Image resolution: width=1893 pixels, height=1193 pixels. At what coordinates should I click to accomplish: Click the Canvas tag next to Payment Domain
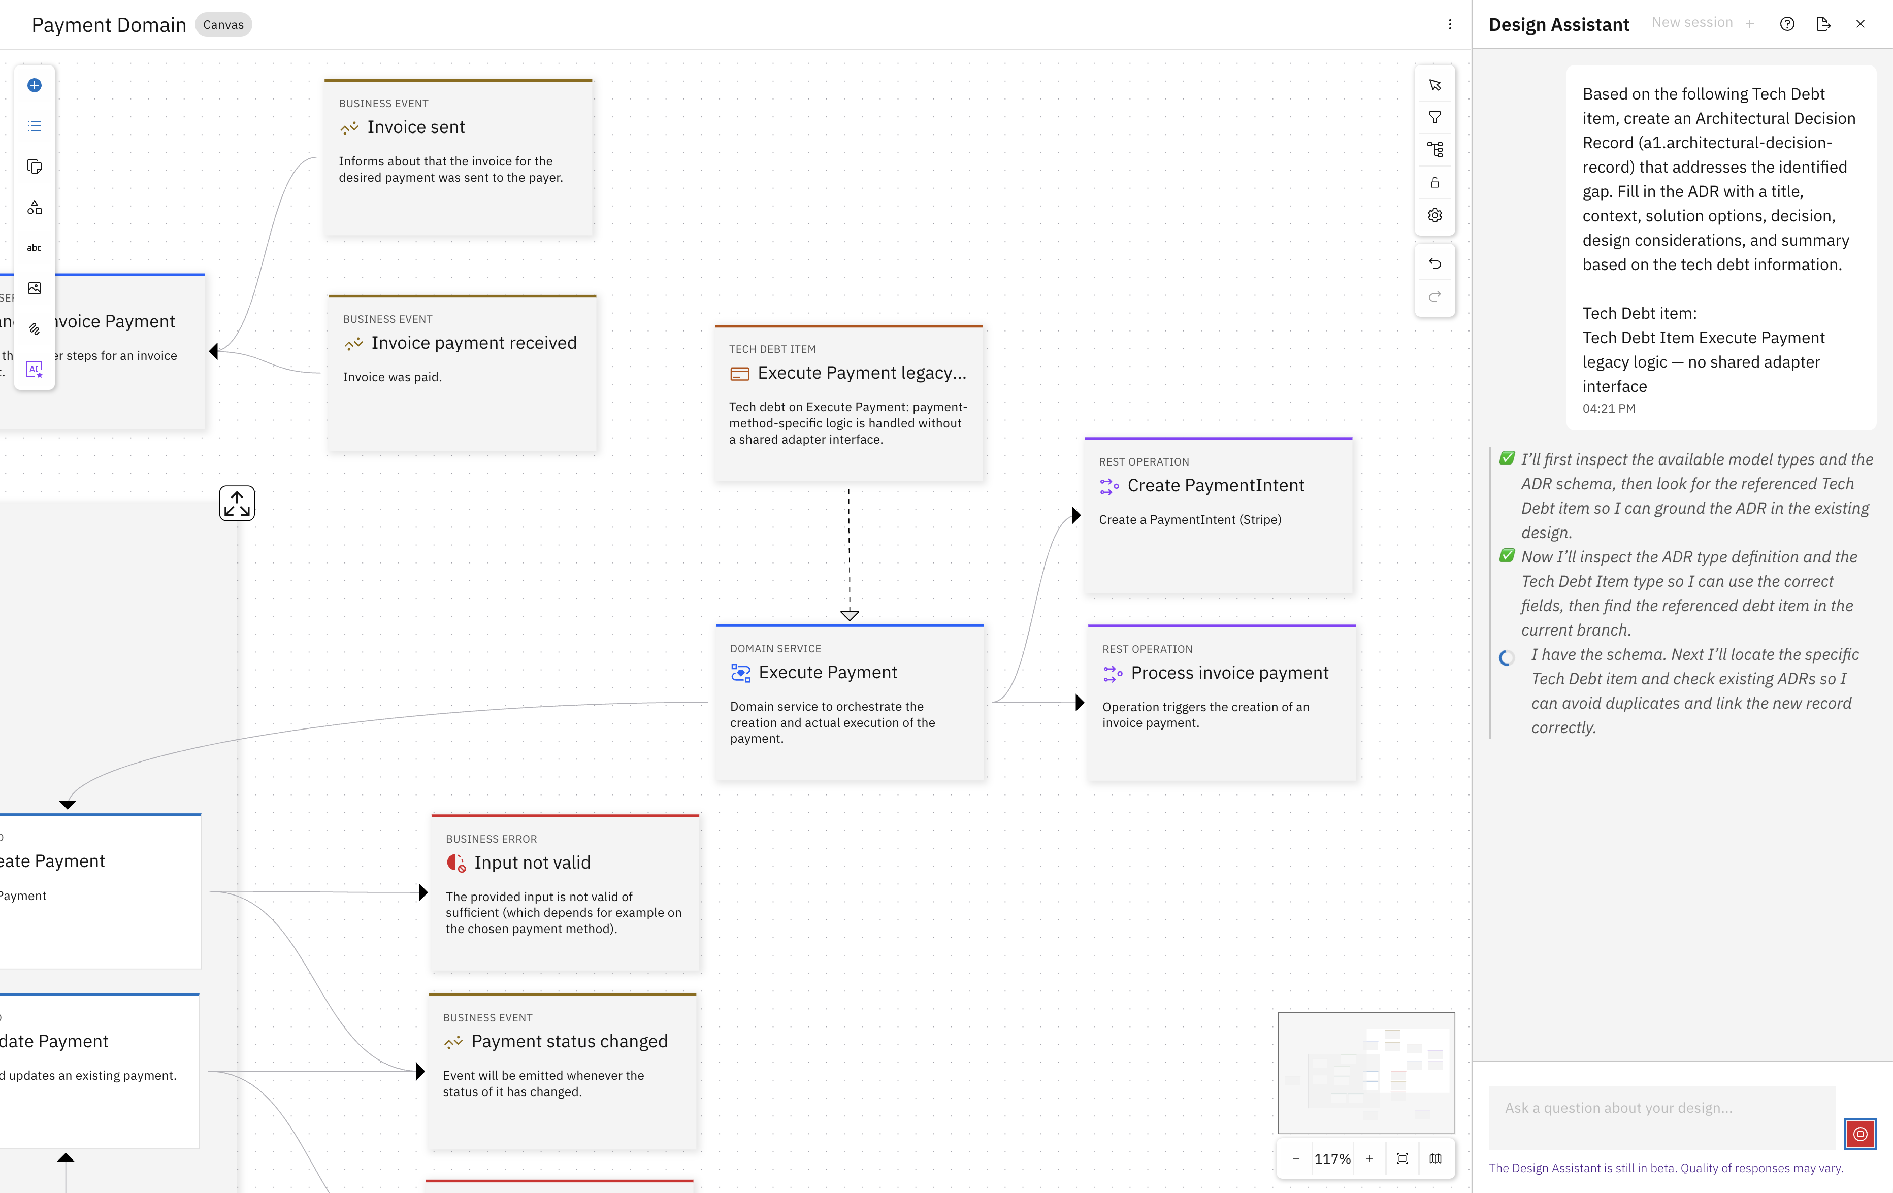coord(223,24)
